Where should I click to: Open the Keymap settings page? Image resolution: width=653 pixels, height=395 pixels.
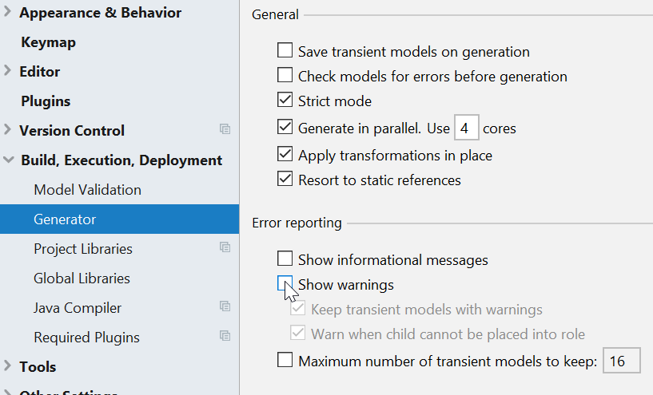(x=48, y=42)
